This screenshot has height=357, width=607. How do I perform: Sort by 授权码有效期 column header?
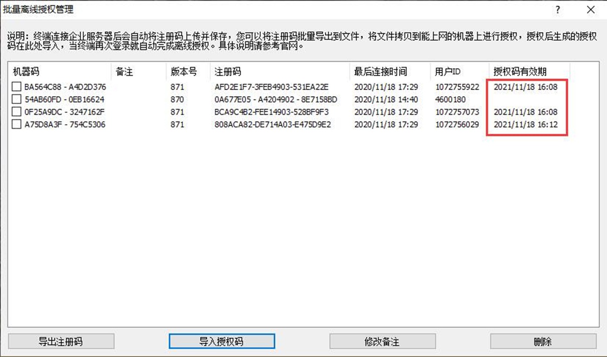[529, 72]
